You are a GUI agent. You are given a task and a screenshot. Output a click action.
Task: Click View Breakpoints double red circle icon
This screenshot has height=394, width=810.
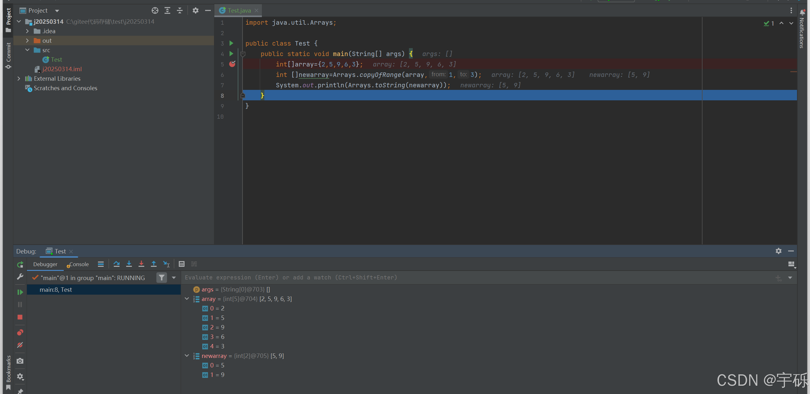pos(20,333)
